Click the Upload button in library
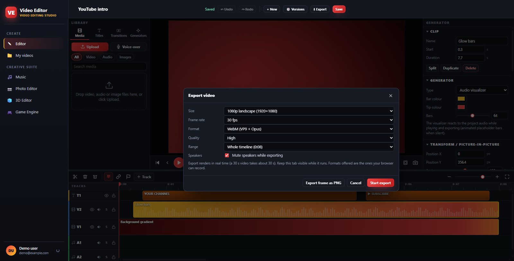 coord(90,47)
